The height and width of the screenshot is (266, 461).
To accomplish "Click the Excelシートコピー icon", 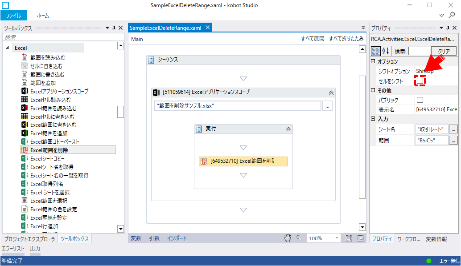I will coord(25,158).
